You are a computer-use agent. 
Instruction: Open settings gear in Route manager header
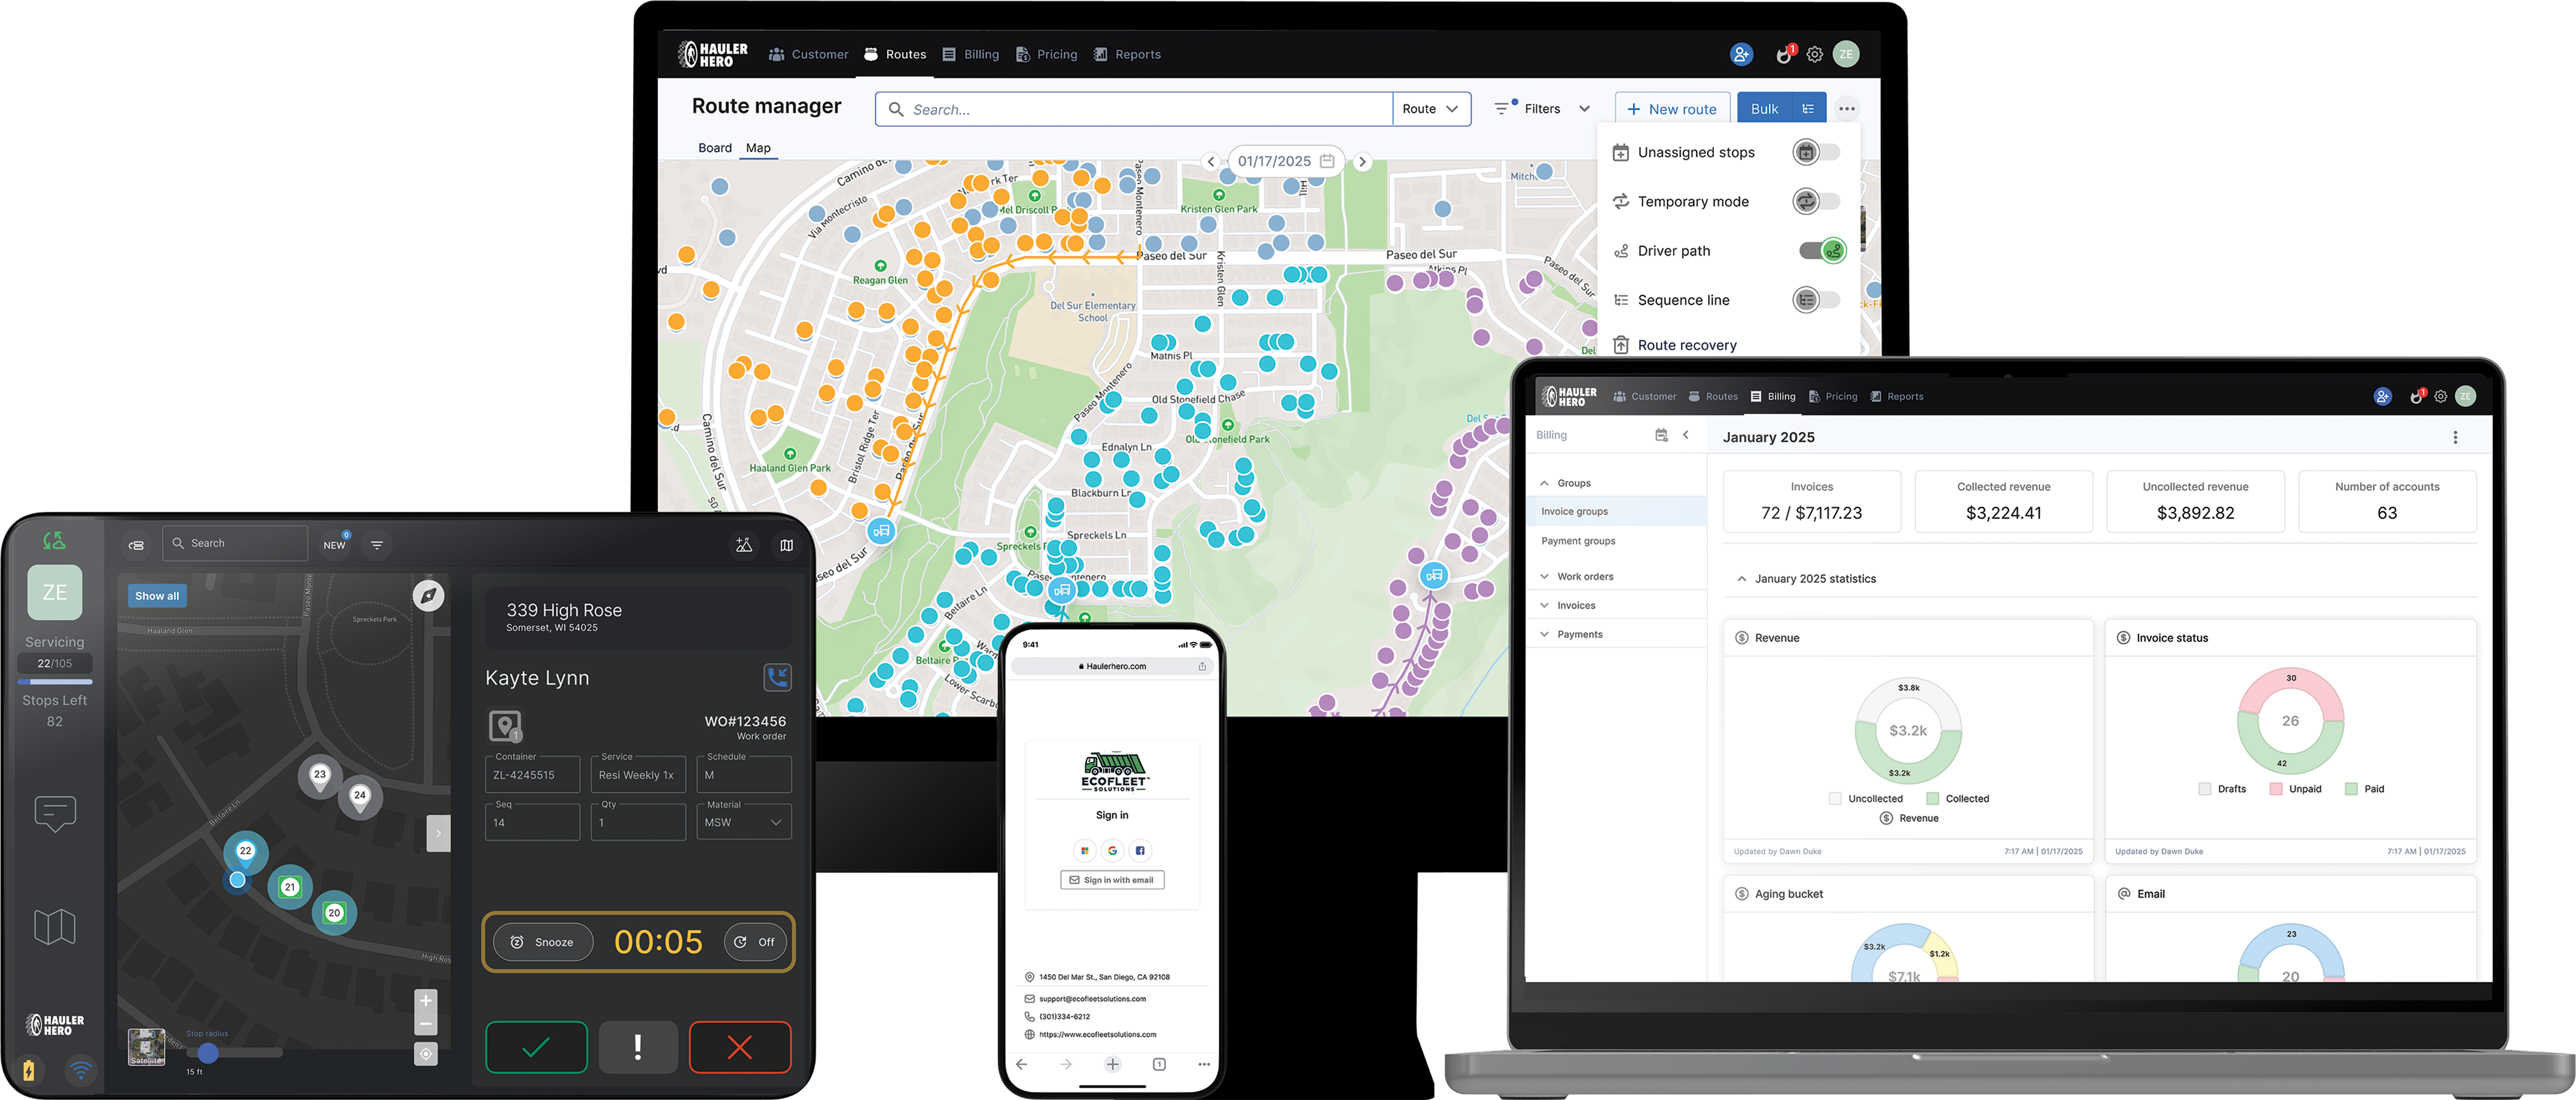(x=1814, y=54)
